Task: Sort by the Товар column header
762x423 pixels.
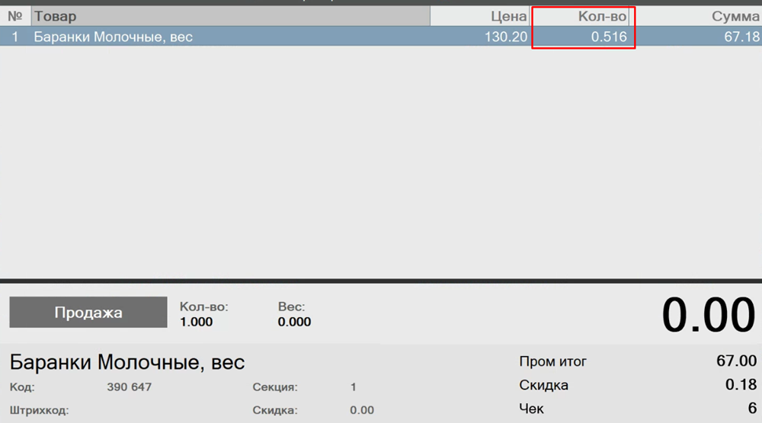Action: point(230,16)
